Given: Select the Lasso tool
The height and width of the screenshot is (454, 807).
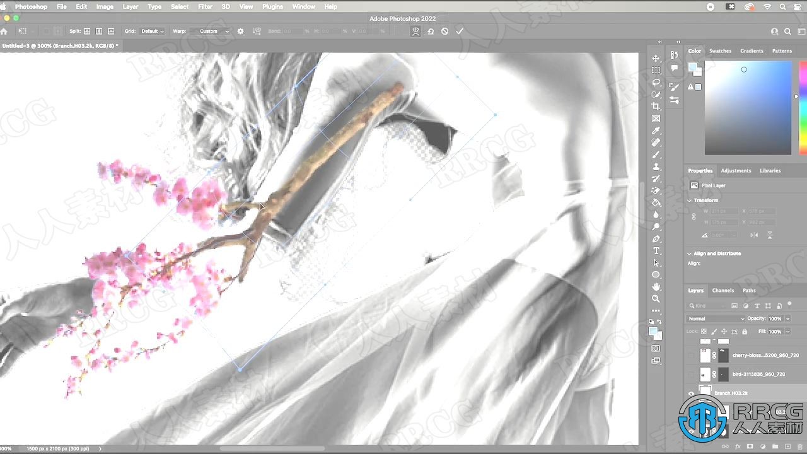Looking at the screenshot, I should pyautogui.click(x=656, y=83).
